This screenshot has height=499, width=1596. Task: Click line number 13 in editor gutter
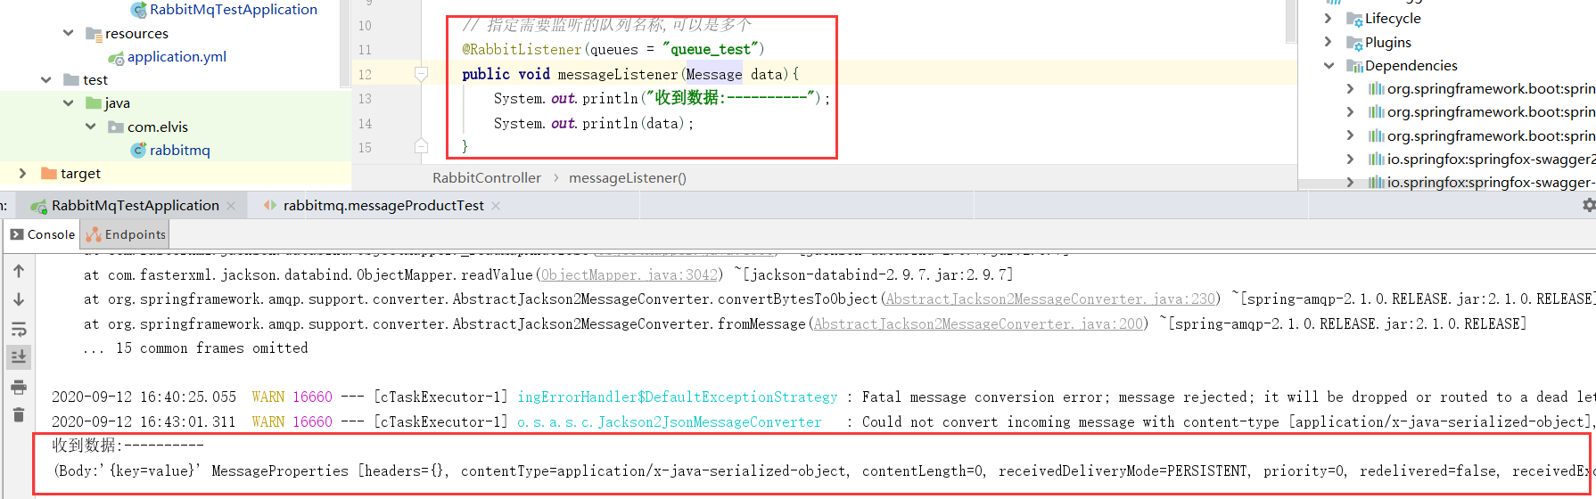pos(365,99)
